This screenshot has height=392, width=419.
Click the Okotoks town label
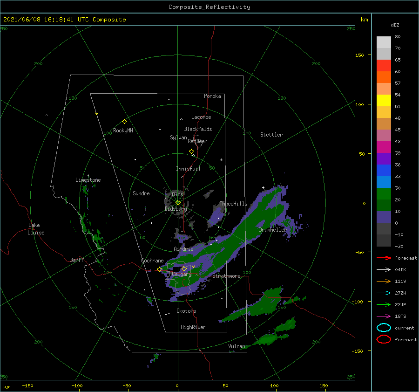[x=186, y=311]
